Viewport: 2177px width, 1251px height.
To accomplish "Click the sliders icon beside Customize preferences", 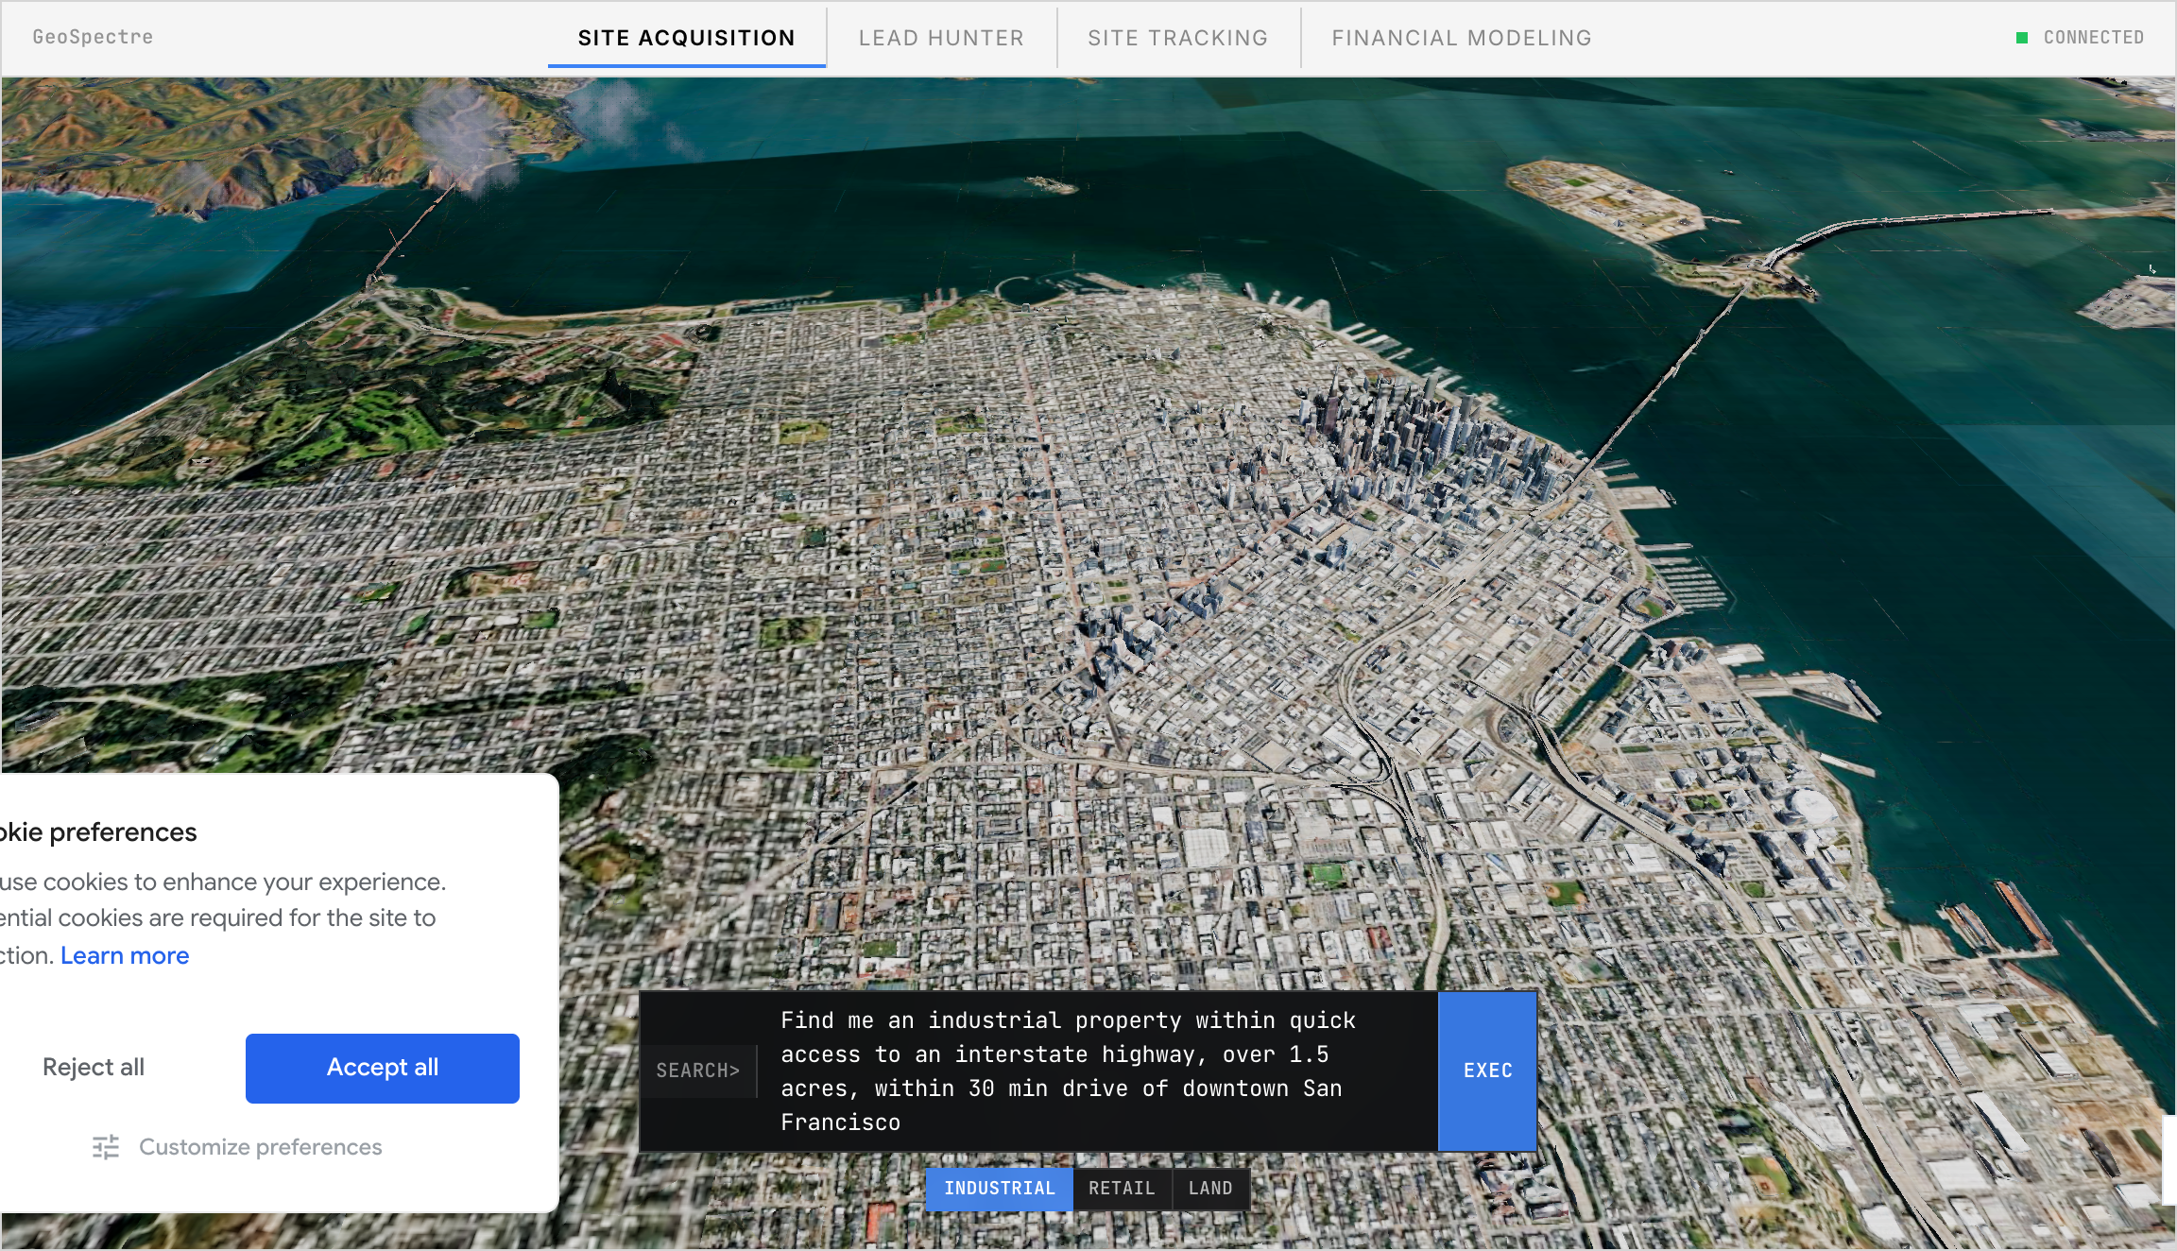I will point(106,1147).
